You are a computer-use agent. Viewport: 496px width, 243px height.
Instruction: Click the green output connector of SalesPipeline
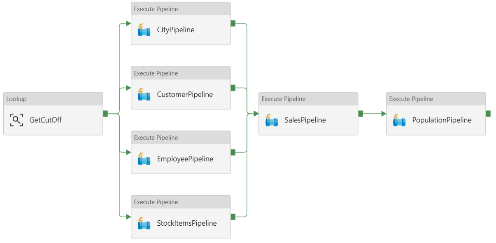coord(361,114)
